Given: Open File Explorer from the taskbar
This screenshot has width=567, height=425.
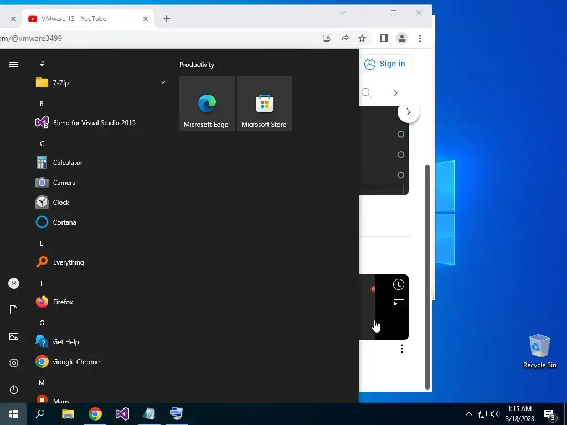Looking at the screenshot, I should pos(68,414).
